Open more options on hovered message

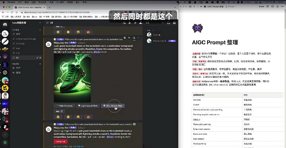coord(138,38)
